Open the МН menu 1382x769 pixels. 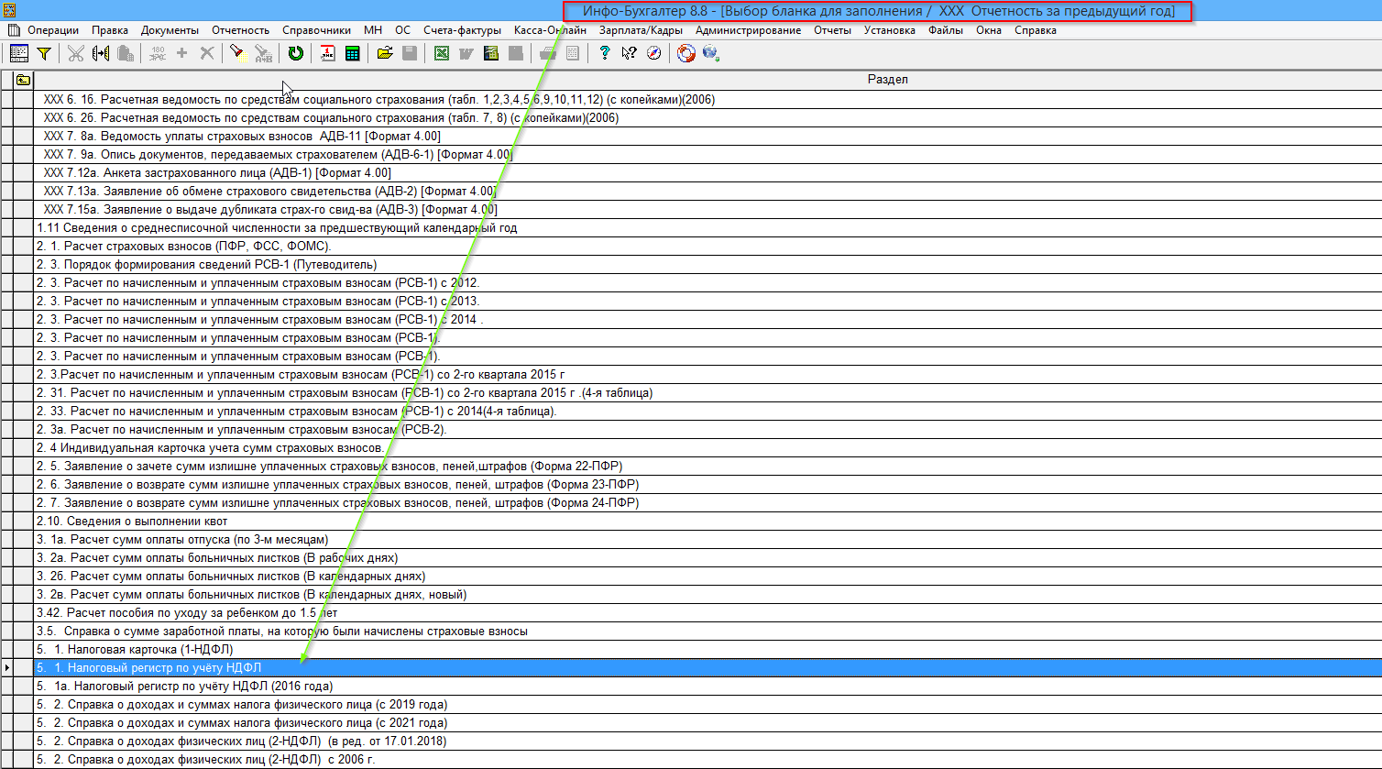(373, 30)
